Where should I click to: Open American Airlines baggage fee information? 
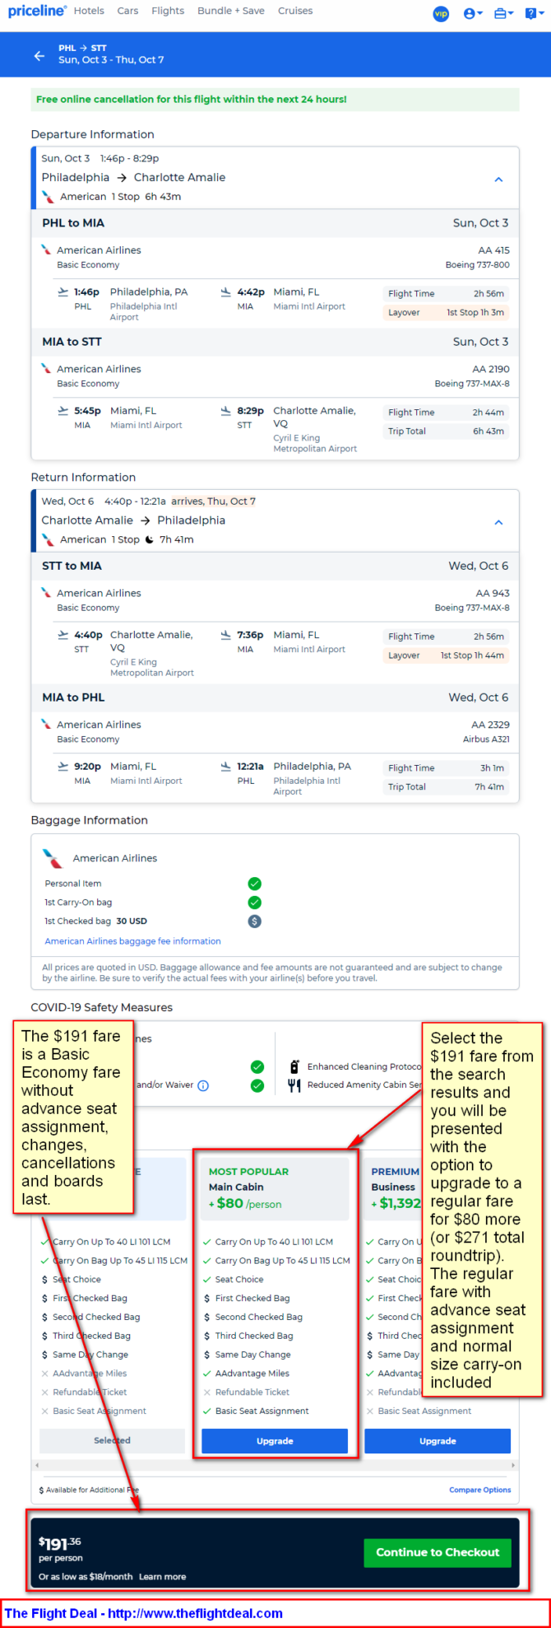(x=132, y=940)
